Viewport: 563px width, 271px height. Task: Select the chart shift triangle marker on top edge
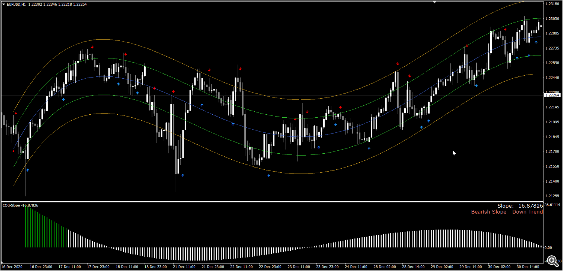(x=435, y=2)
